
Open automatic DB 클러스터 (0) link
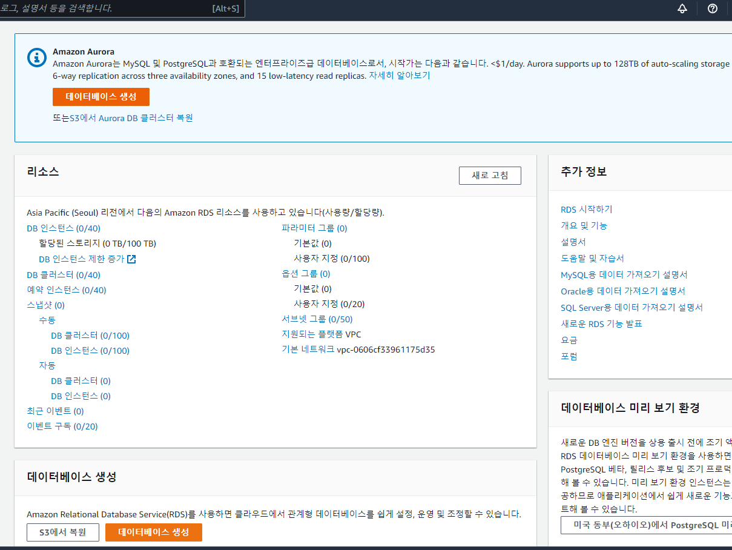pyautogui.click(x=81, y=381)
